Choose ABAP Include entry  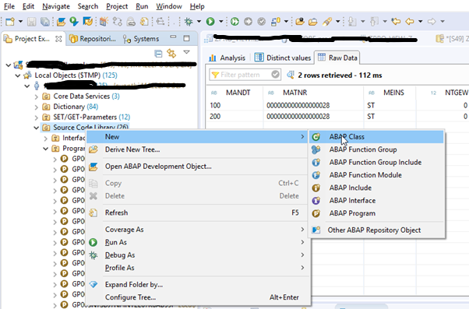point(376,188)
